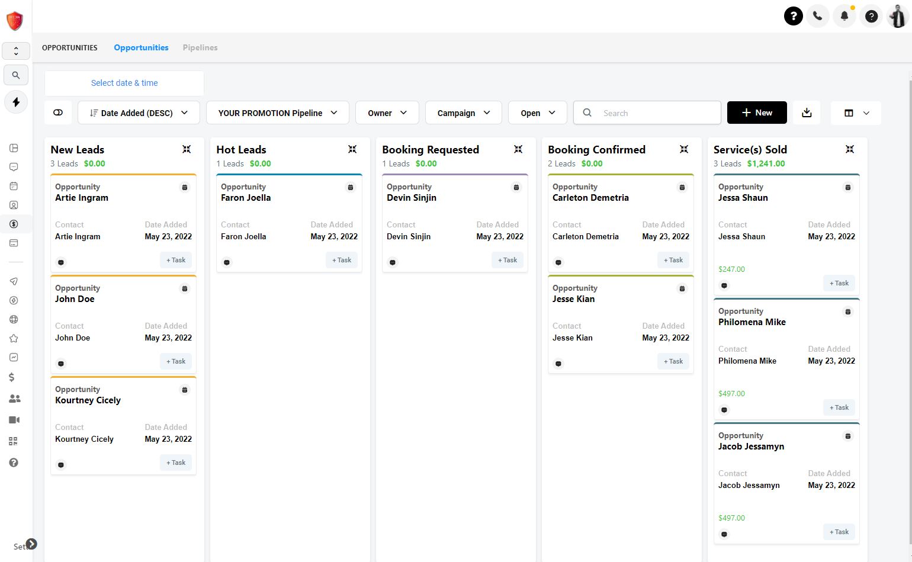Click the phone dialer icon in header
Screen dimensions: 912x562
pos(817,16)
